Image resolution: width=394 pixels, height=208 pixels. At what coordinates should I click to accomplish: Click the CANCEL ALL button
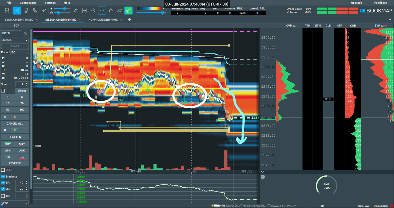coord(15,124)
